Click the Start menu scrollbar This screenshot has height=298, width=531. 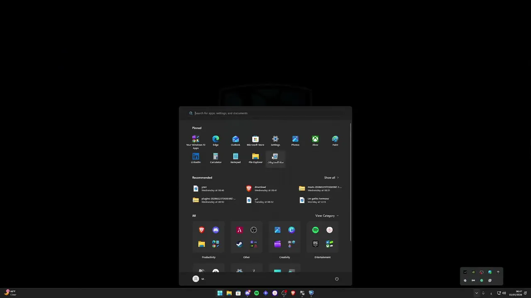point(351,181)
